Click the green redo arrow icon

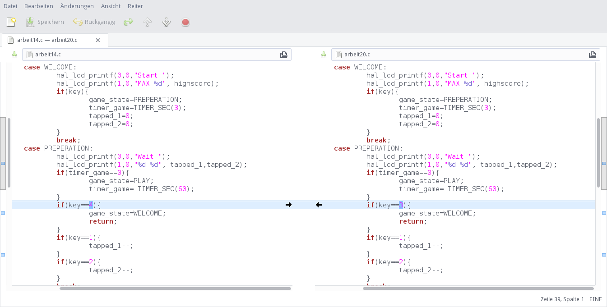point(129,22)
